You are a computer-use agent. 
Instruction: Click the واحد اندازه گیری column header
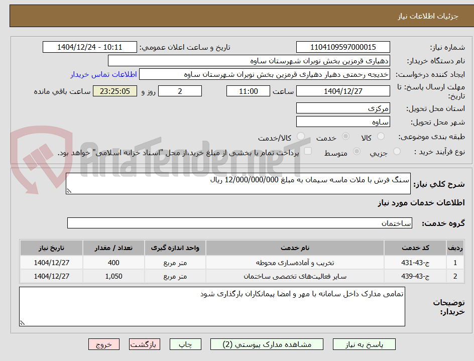click(175, 248)
